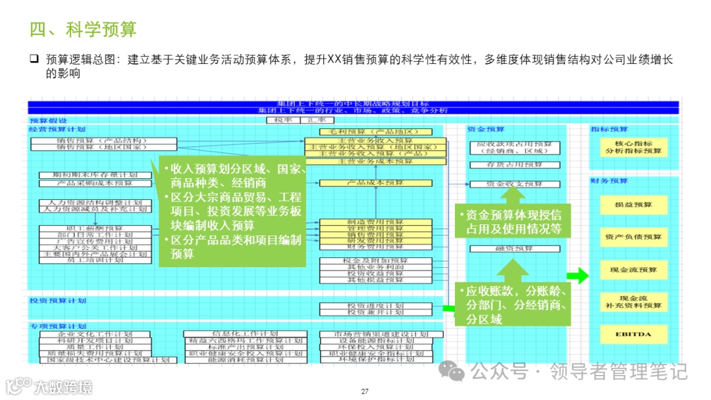Click the '其他业务利润' box

click(376, 267)
